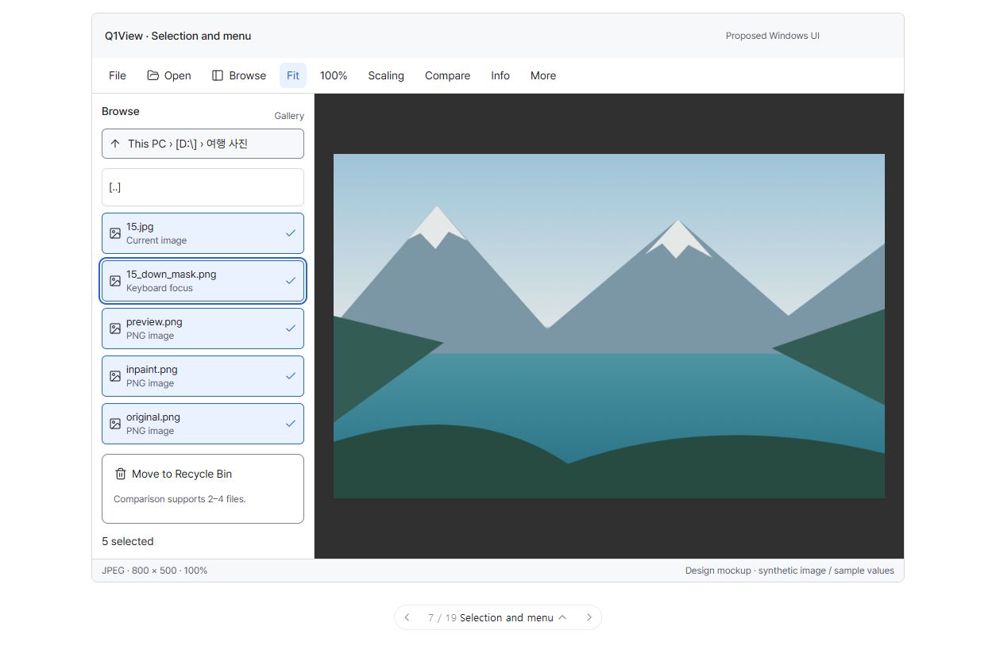Toggle the Fit zoom mode

pyautogui.click(x=293, y=75)
